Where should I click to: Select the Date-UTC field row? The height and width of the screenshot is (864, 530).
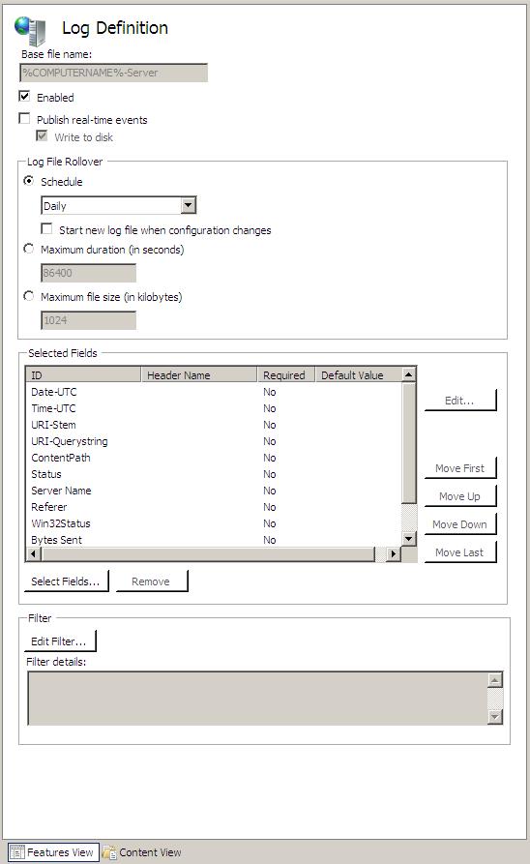[214, 392]
